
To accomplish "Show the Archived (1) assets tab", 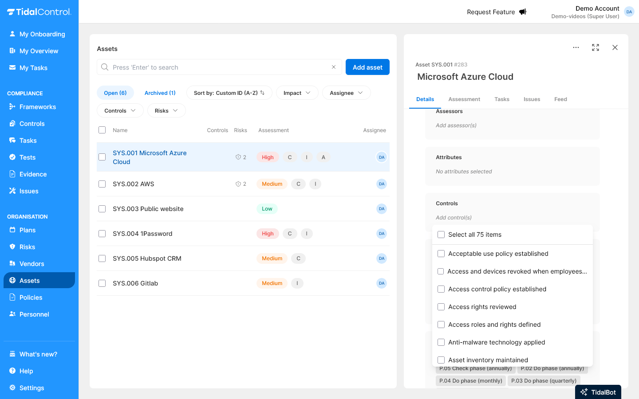I will click(160, 93).
